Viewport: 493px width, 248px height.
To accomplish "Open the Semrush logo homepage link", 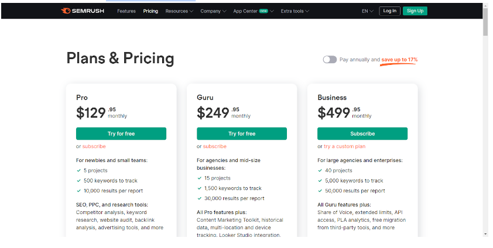I will pyautogui.click(x=83, y=11).
